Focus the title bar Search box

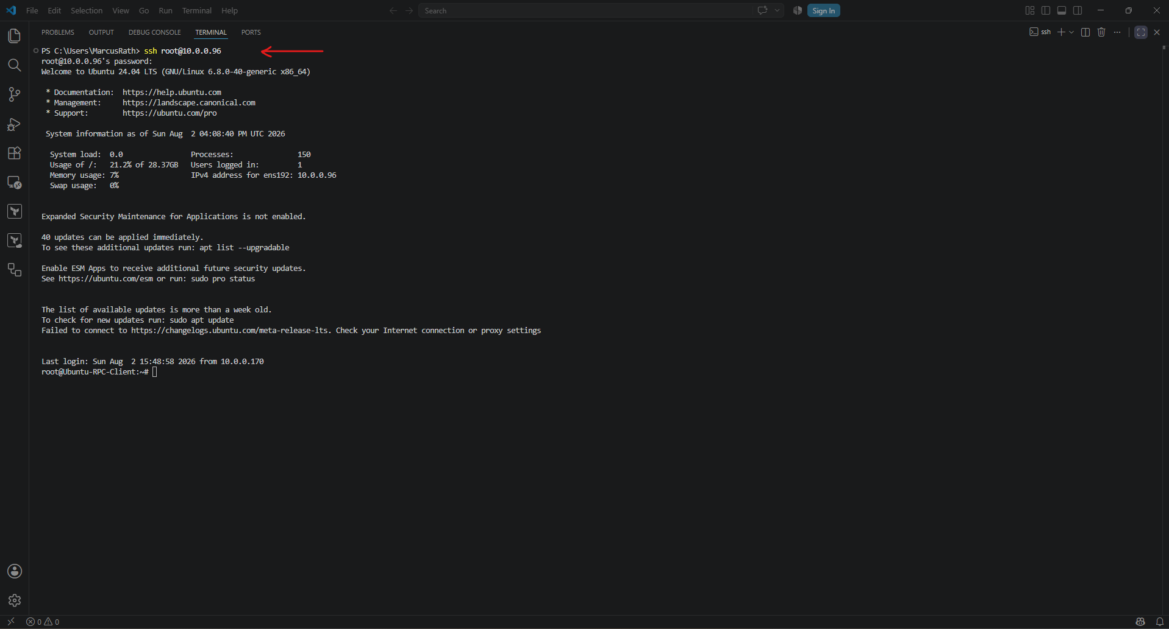585,10
